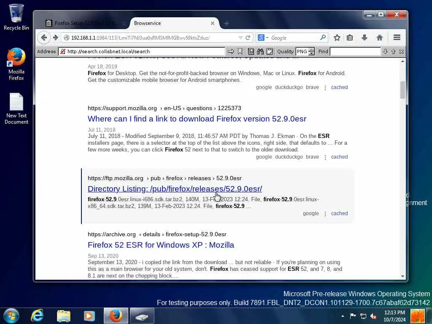Open the Directory Listing /pub/firefox/releases/52.9.0esr/ link
This screenshot has height=324, width=432.
pos(175,189)
